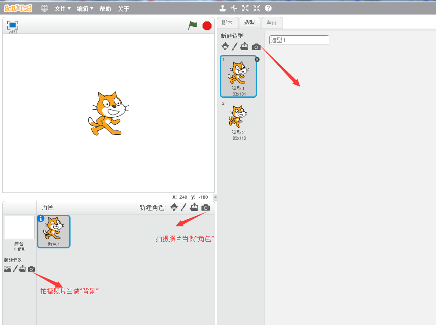436x325 pixels.
Task: Select the shrink sprite tool
Action: 257,8
